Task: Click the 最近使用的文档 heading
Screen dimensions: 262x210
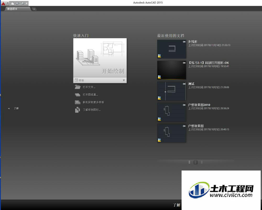Action: (x=171, y=36)
